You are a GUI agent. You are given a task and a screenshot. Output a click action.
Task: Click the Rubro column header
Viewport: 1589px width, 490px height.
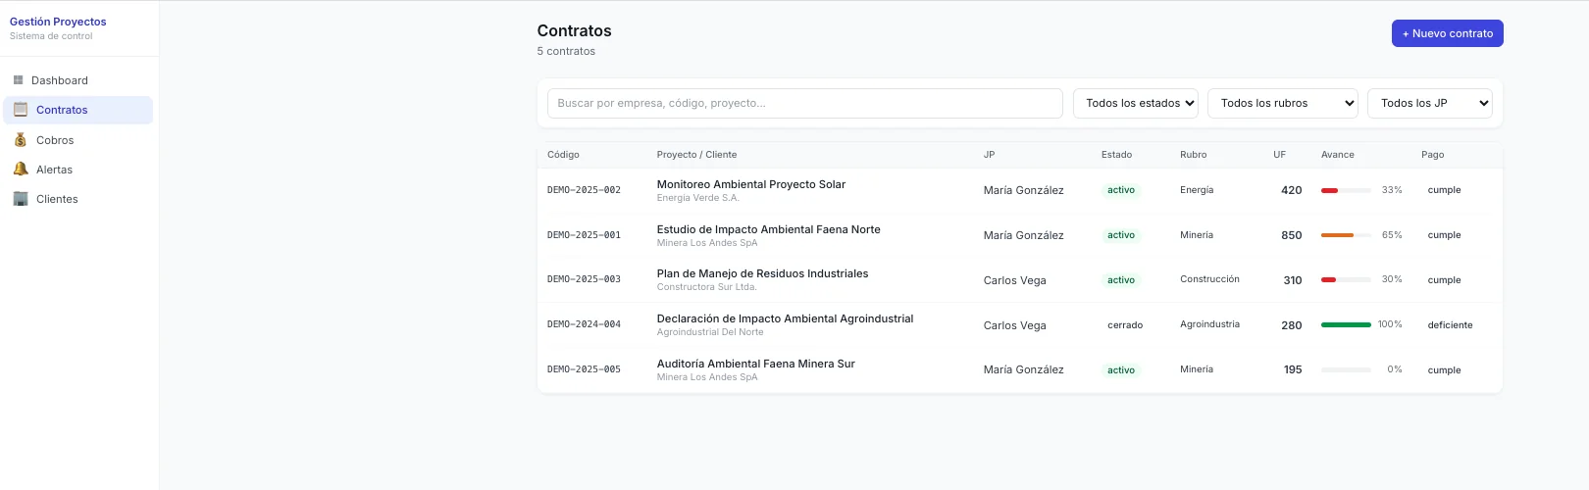(x=1193, y=155)
